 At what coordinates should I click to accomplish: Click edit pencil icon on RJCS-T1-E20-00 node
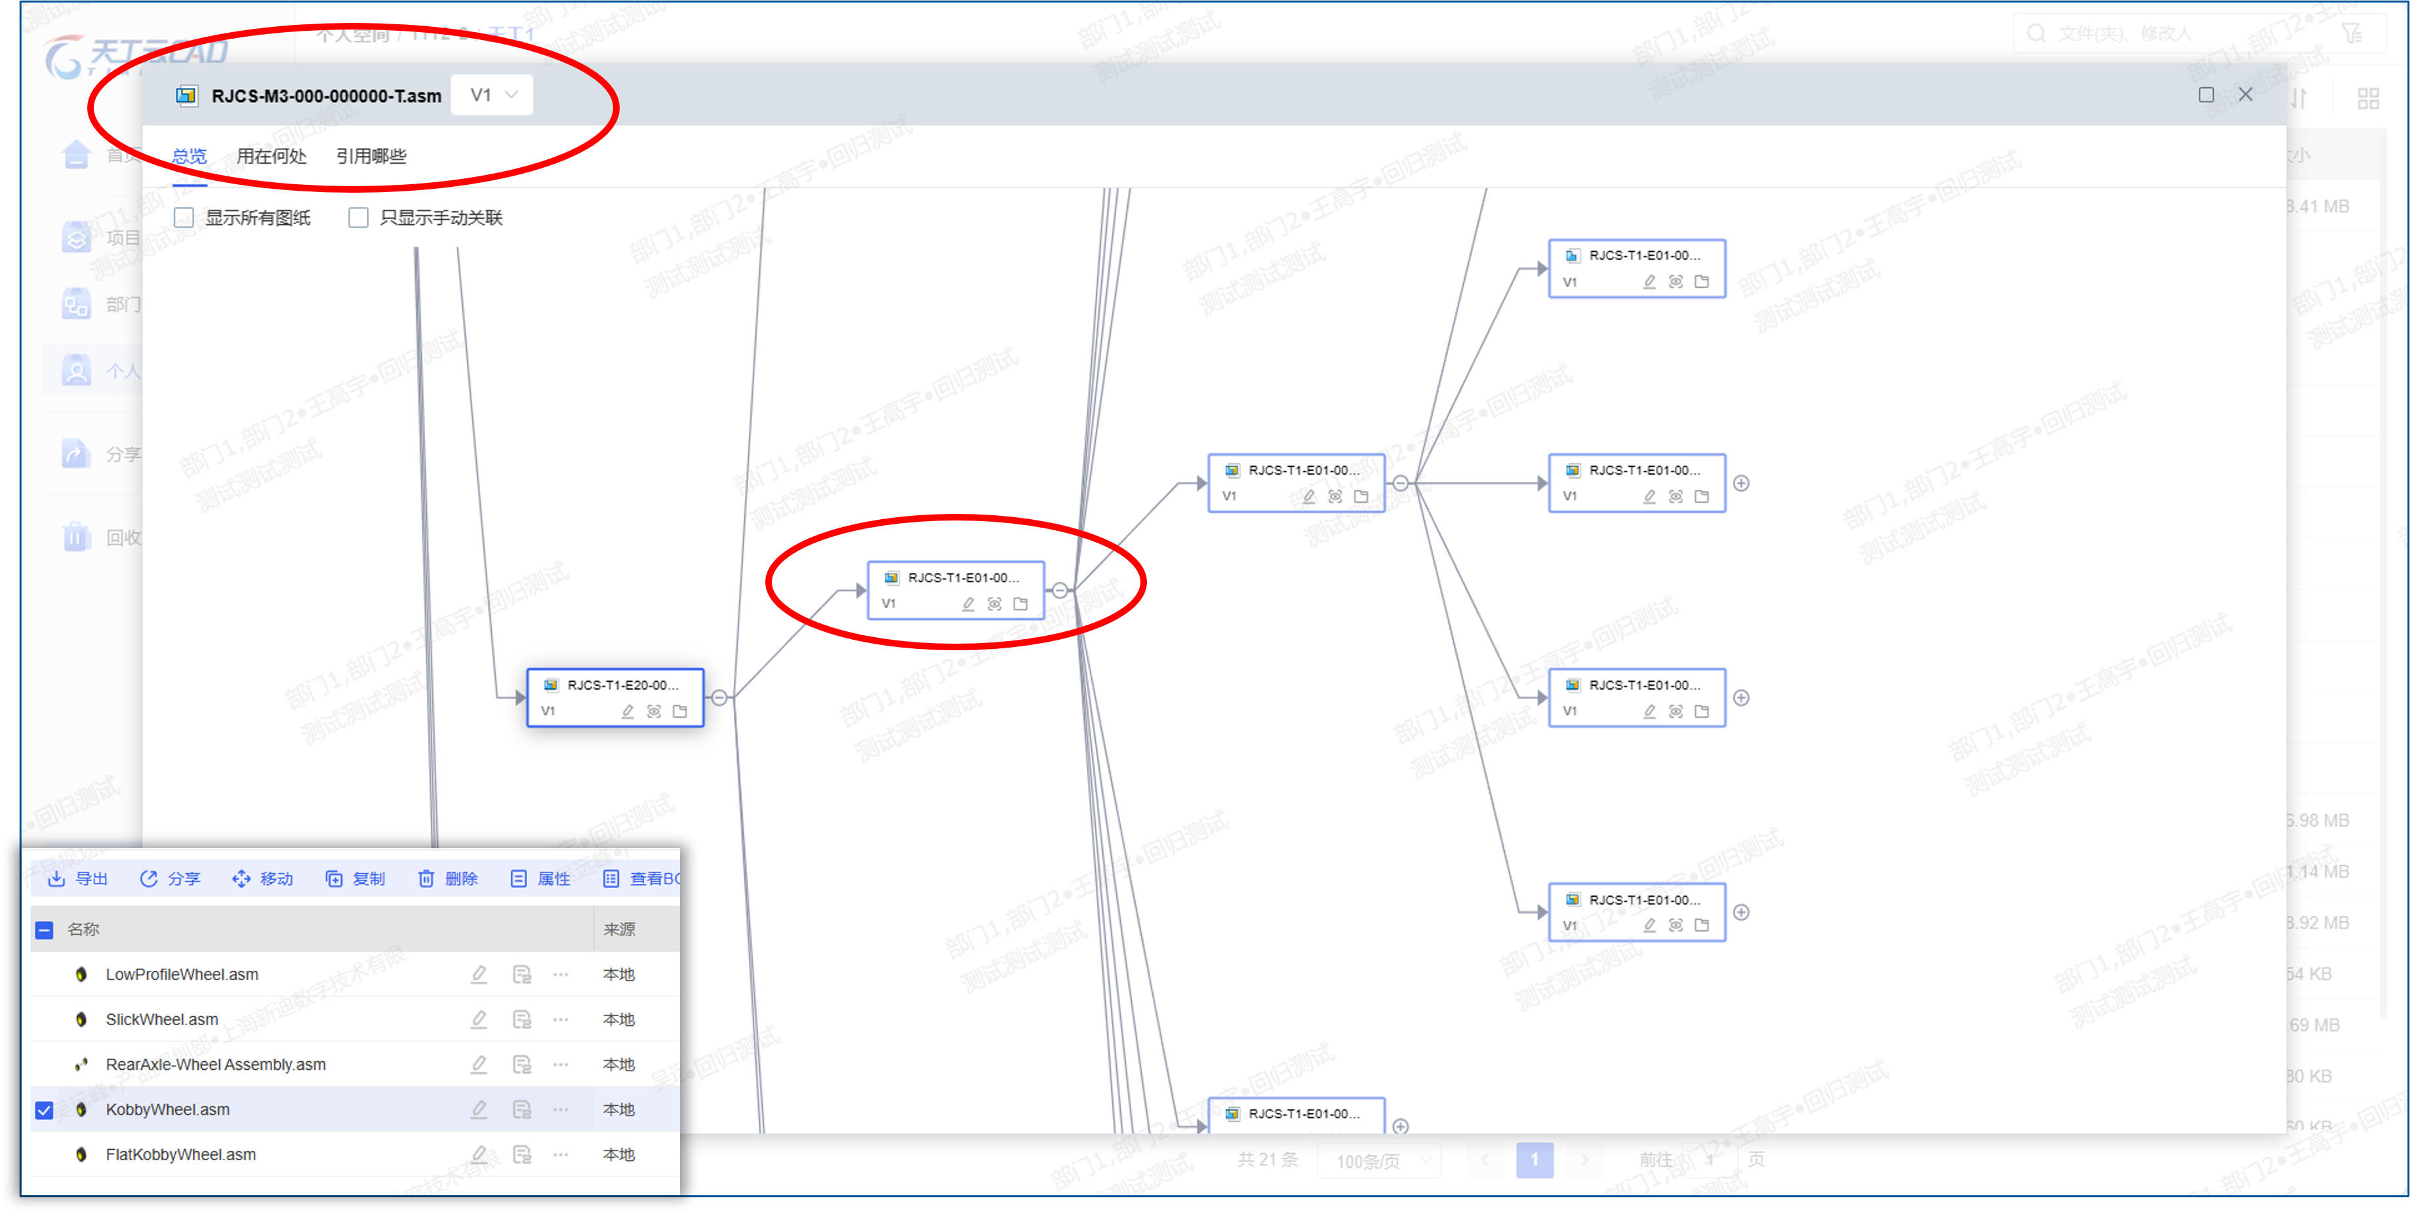(x=628, y=712)
